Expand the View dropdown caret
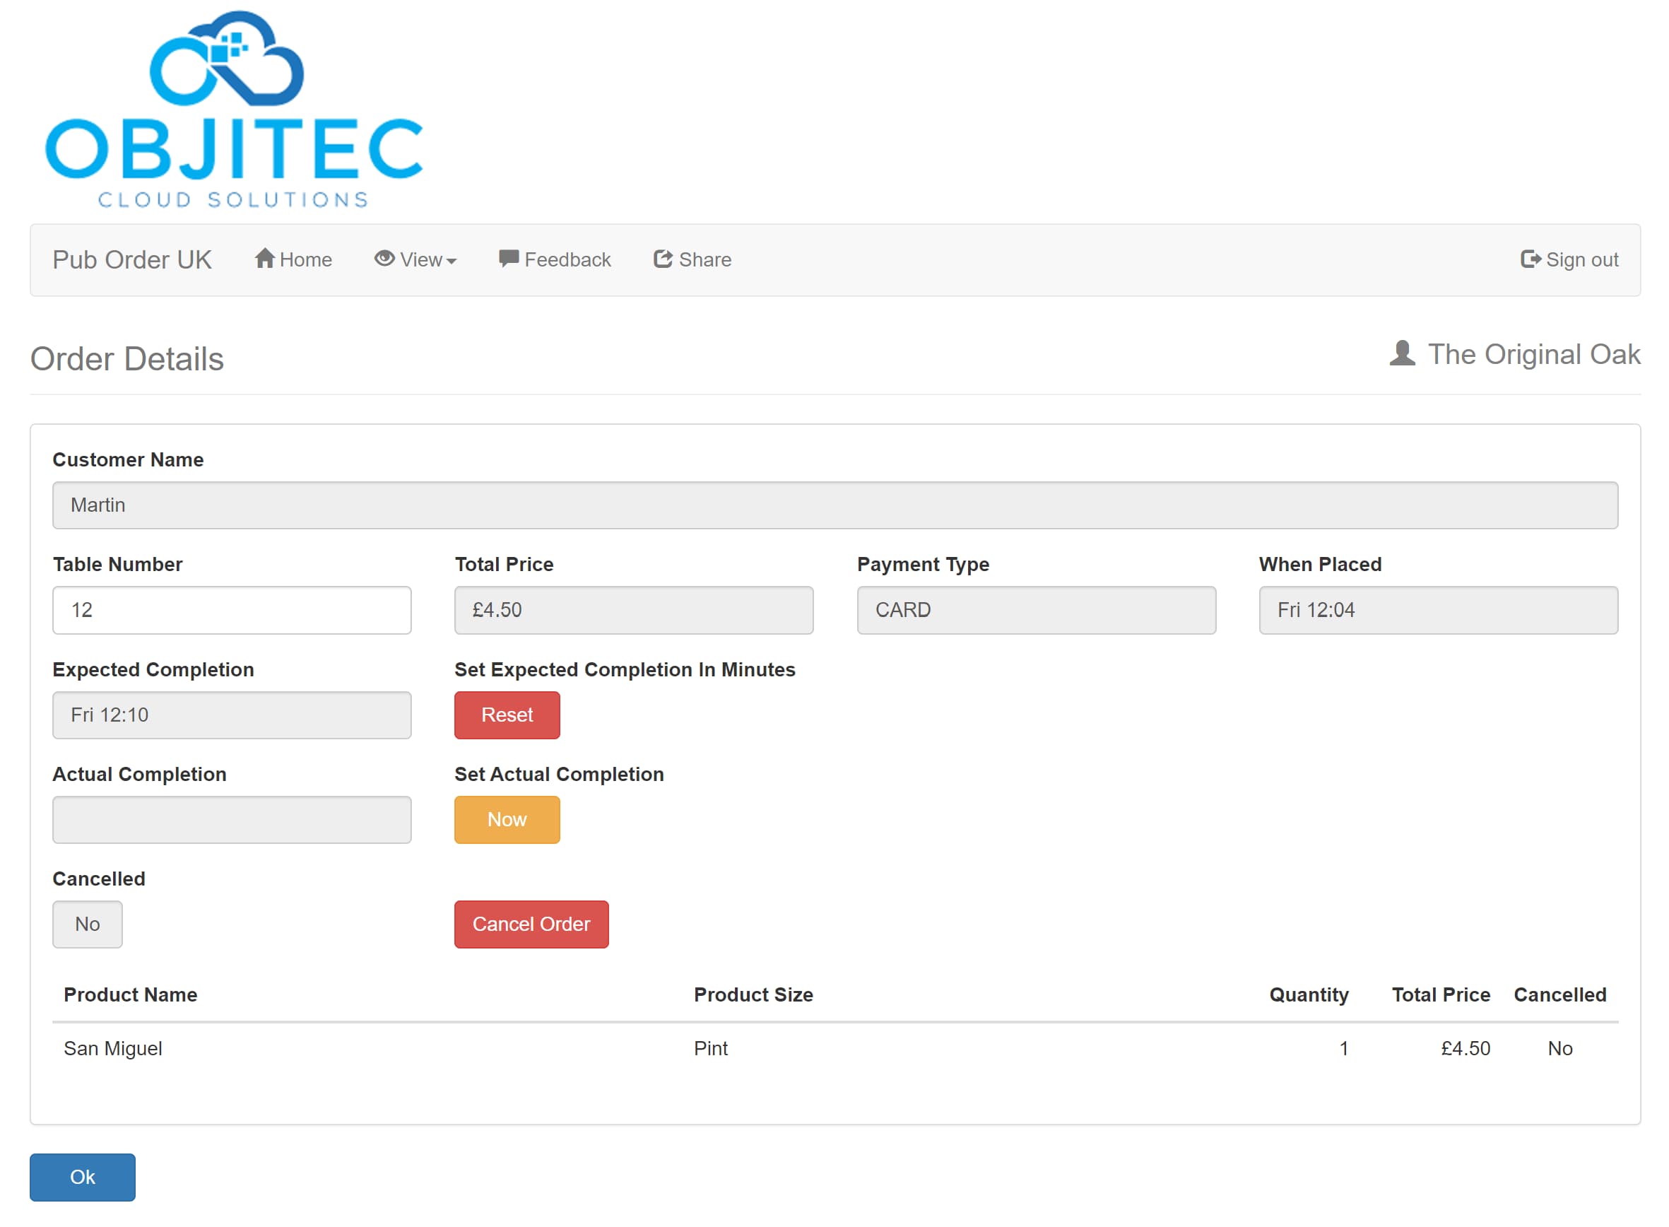 pos(452,262)
